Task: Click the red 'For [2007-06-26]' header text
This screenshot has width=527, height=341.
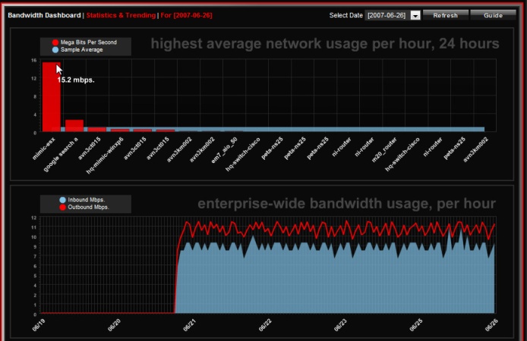Action: click(186, 15)
